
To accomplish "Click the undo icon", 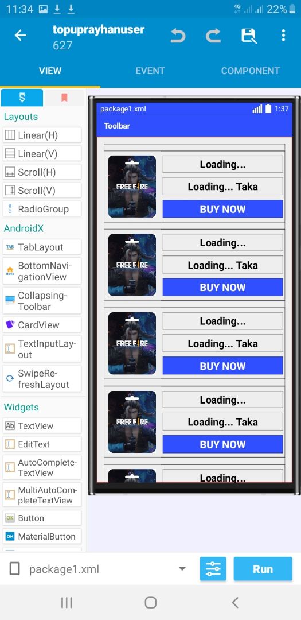I will click(178, 36).
